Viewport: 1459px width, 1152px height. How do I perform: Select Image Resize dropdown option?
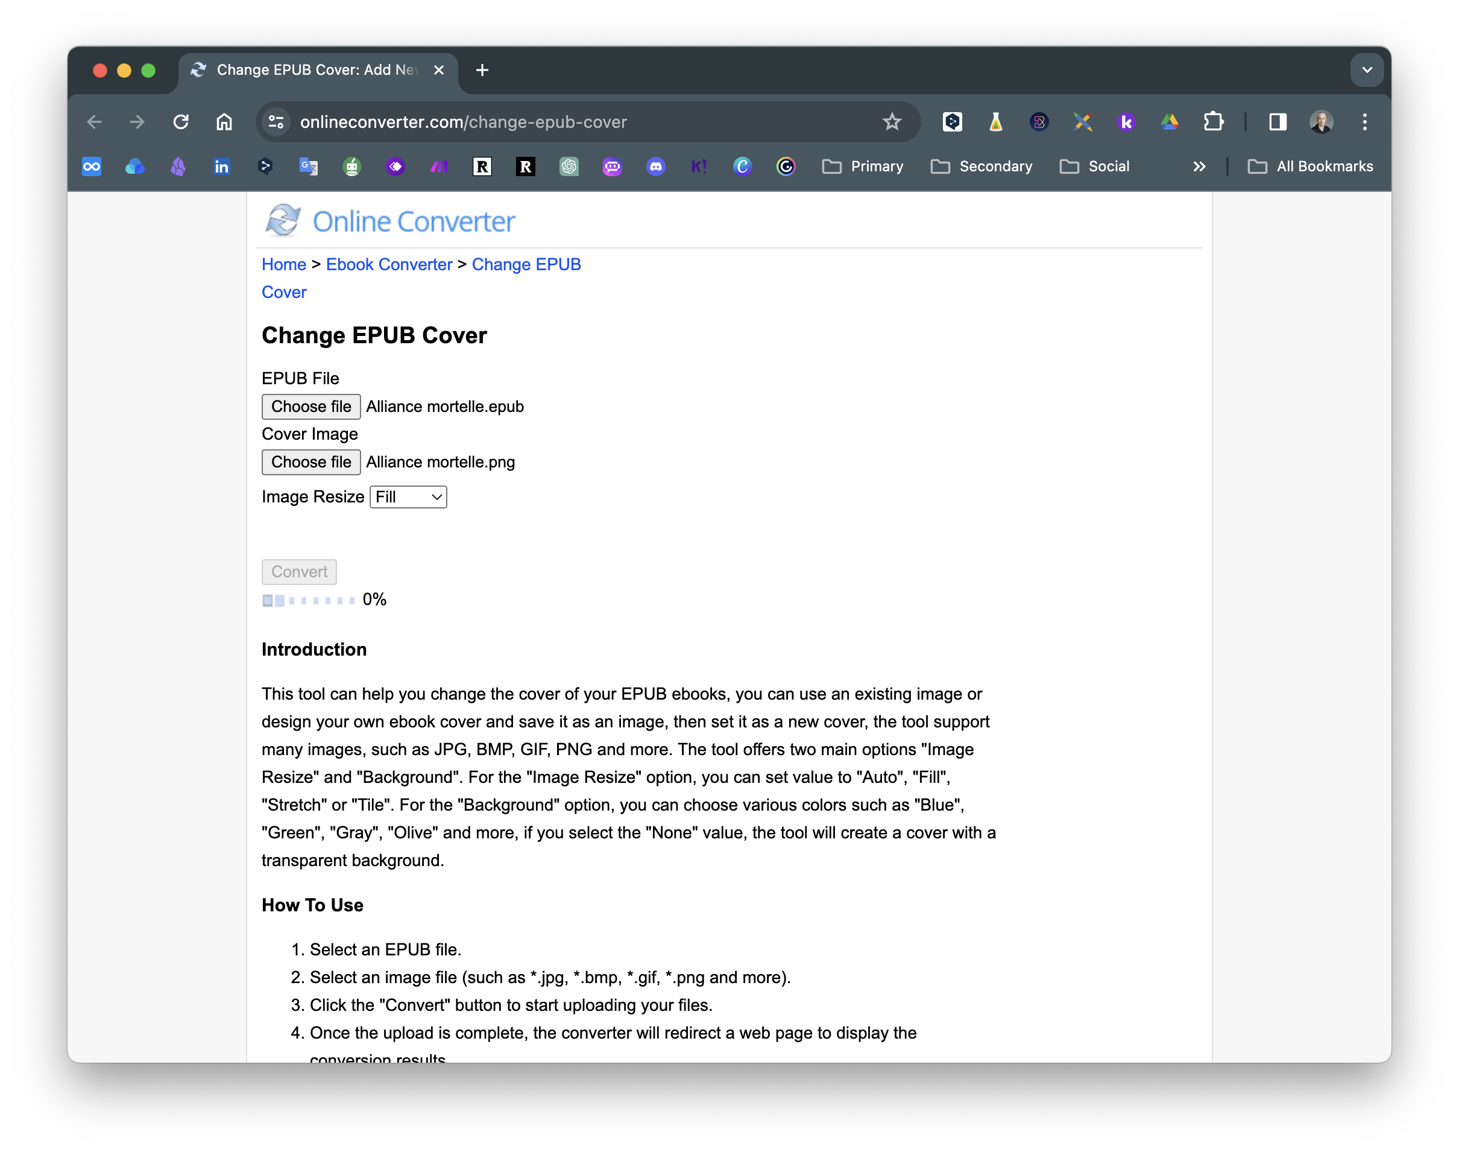coord(408,496)
